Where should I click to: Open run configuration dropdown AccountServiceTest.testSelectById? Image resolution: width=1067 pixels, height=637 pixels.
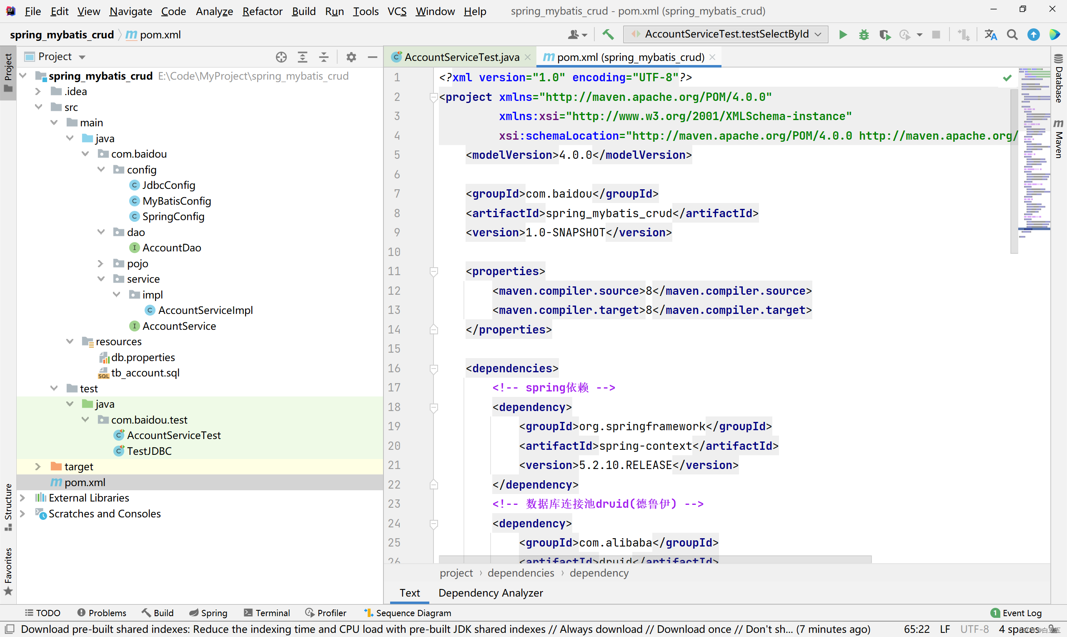[726, 34]
